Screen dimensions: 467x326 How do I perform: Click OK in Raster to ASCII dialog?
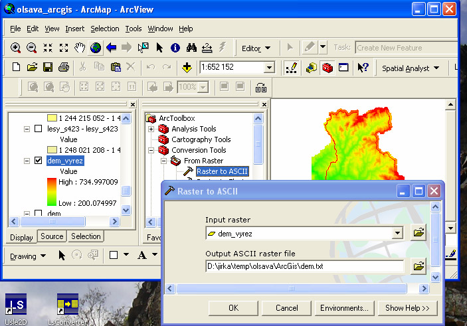point(233,308)
